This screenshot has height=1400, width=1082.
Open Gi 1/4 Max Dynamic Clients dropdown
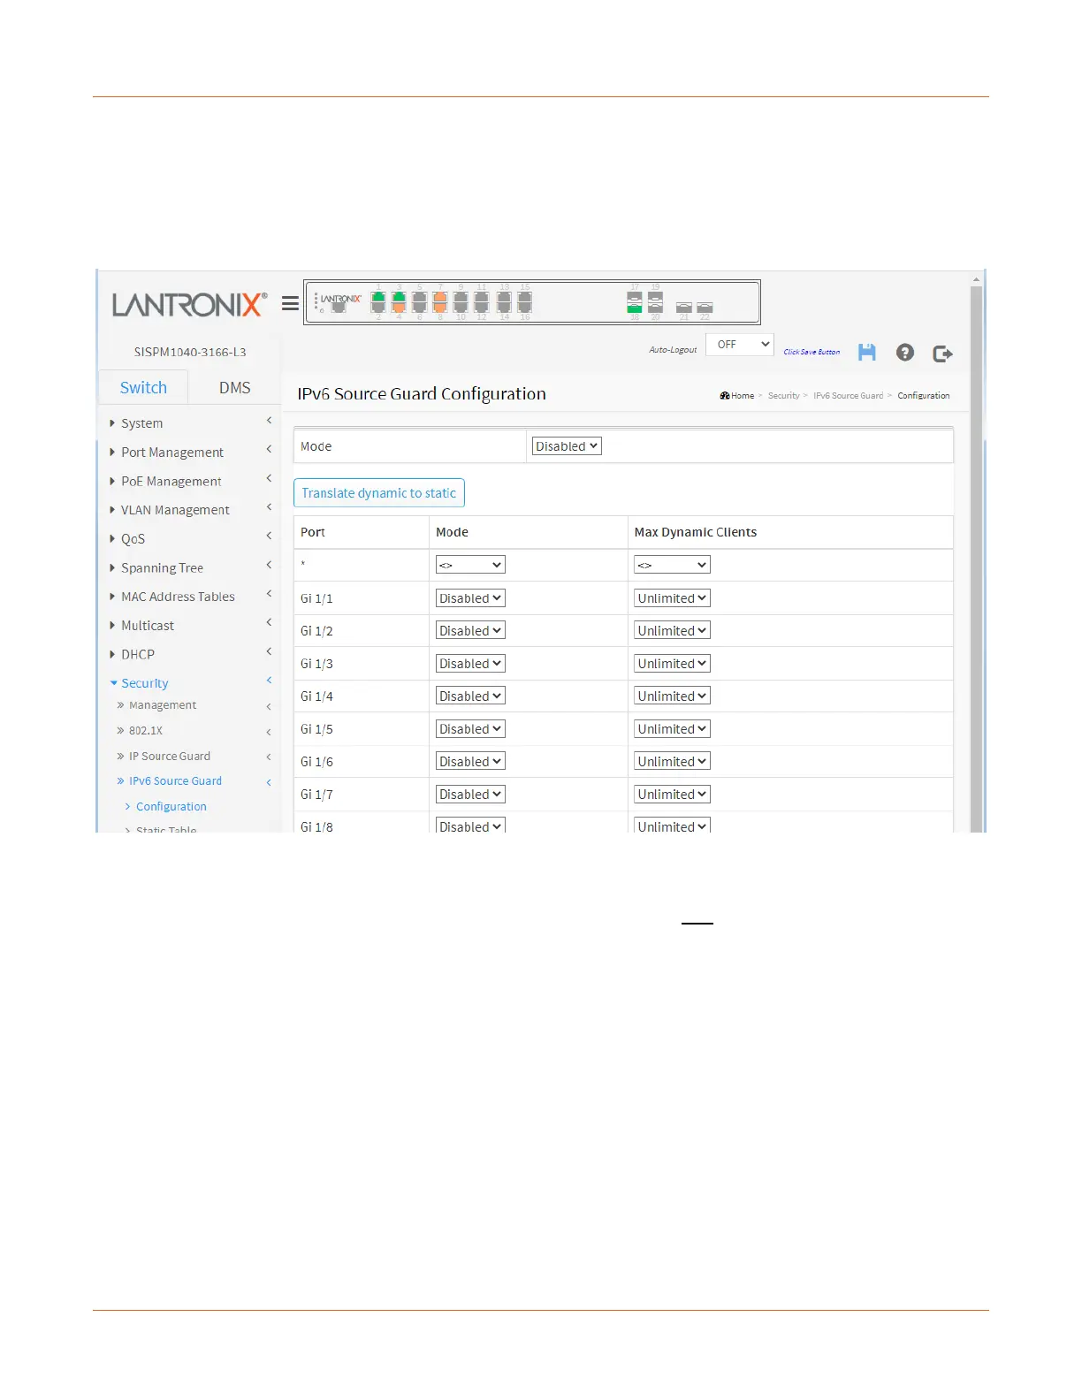(672, 696)
